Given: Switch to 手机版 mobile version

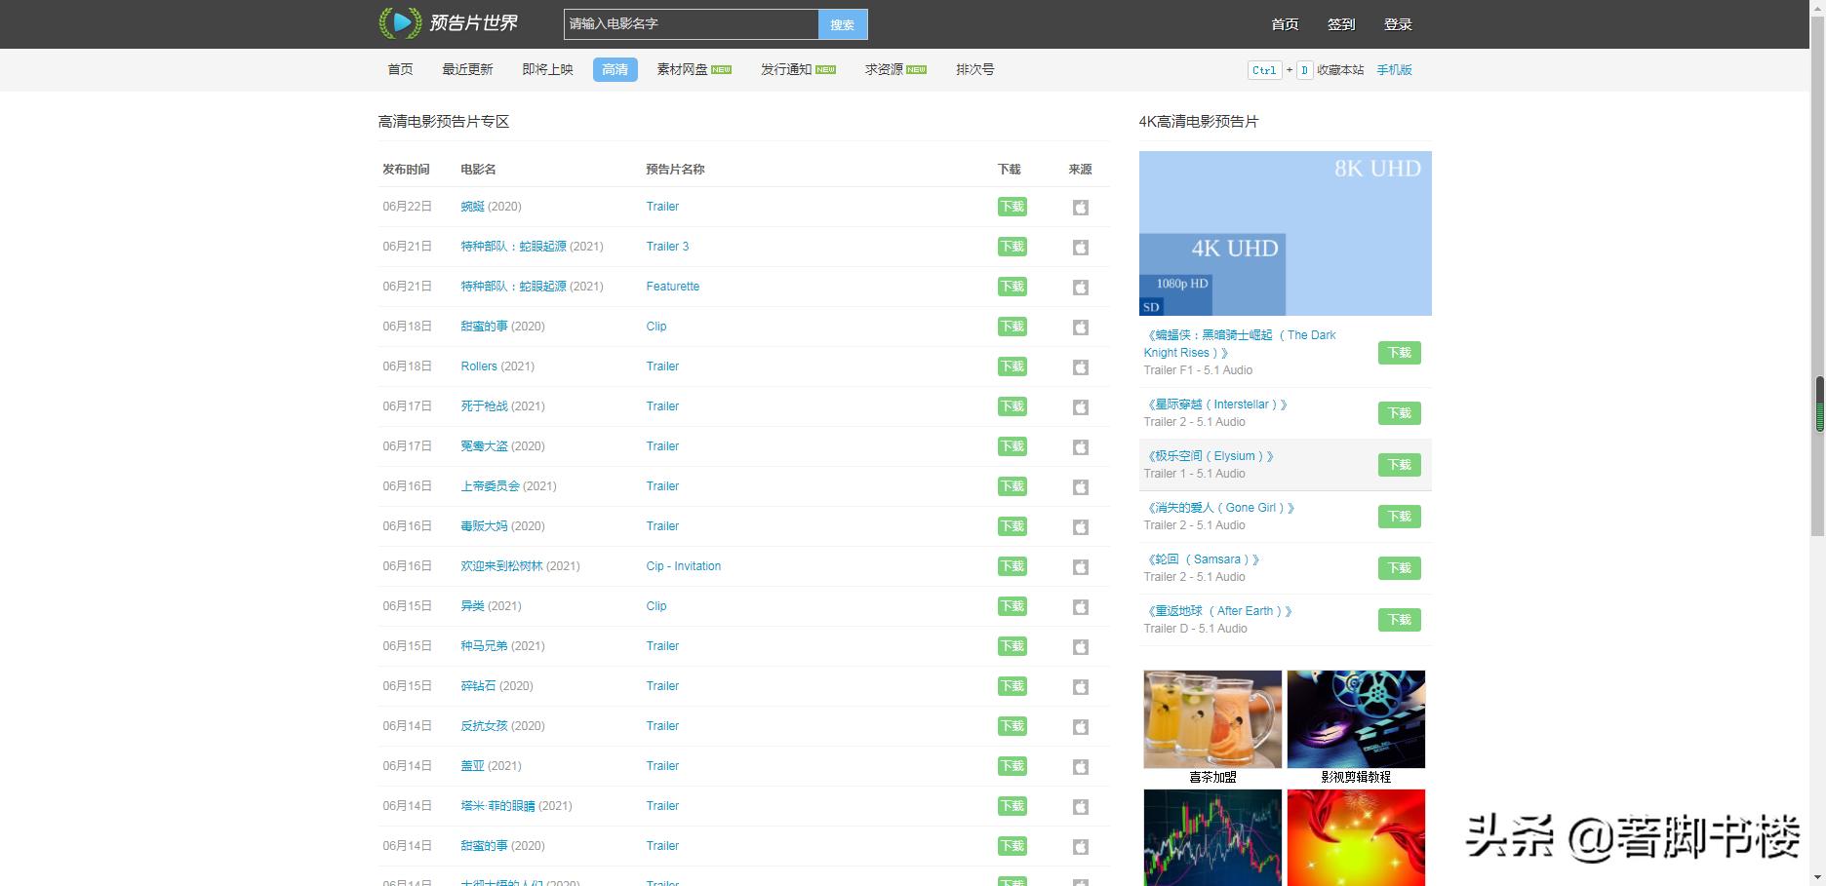Looking at the screenshot, I should pyautogui.click(x=1394, y=70).
